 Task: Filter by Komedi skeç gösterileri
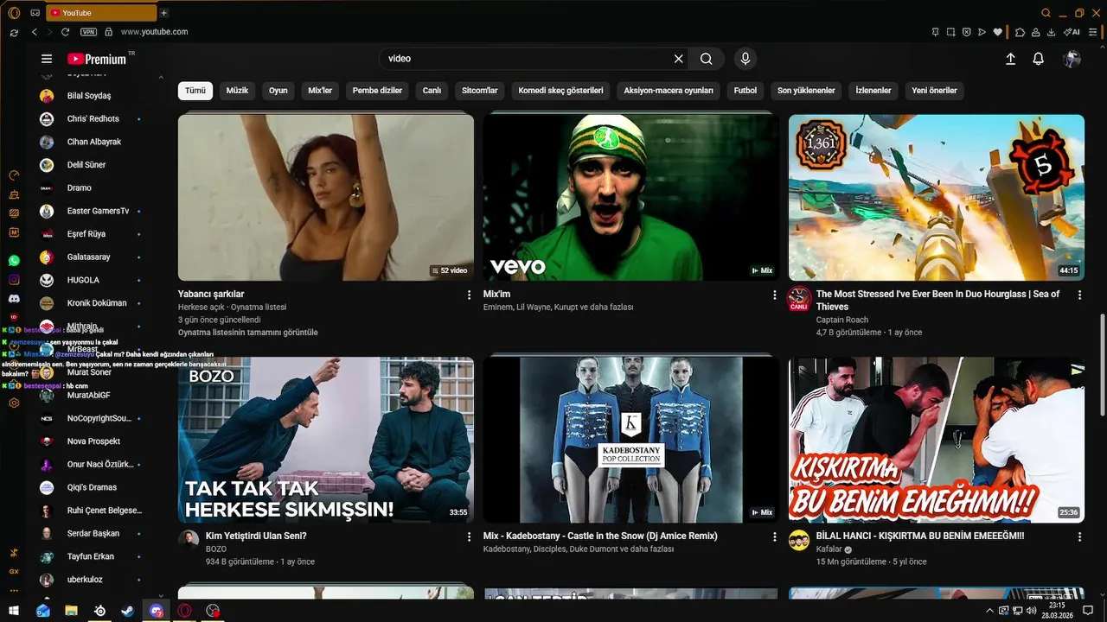pyautogui.click(x=560, y=90)
